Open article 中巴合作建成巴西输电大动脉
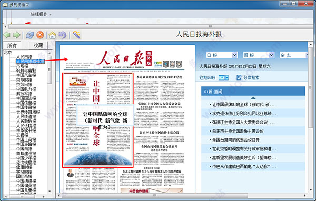 pyautogui.click(x=244, y=167)
